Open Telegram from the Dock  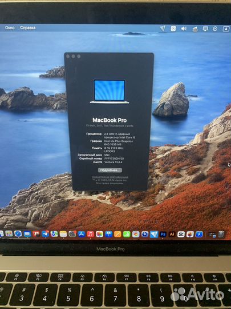coord(46,234)
